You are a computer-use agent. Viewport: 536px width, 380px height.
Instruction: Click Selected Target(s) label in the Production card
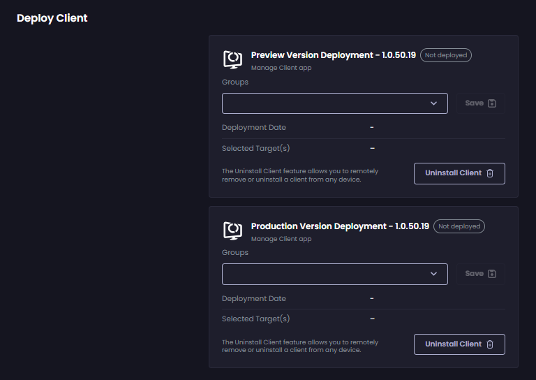255,319
